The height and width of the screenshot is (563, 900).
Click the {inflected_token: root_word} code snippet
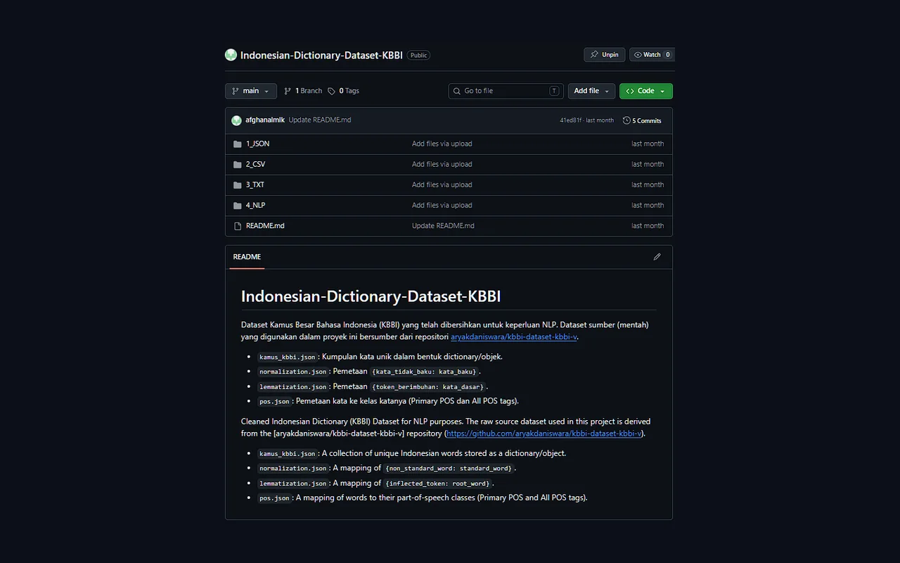437,483
